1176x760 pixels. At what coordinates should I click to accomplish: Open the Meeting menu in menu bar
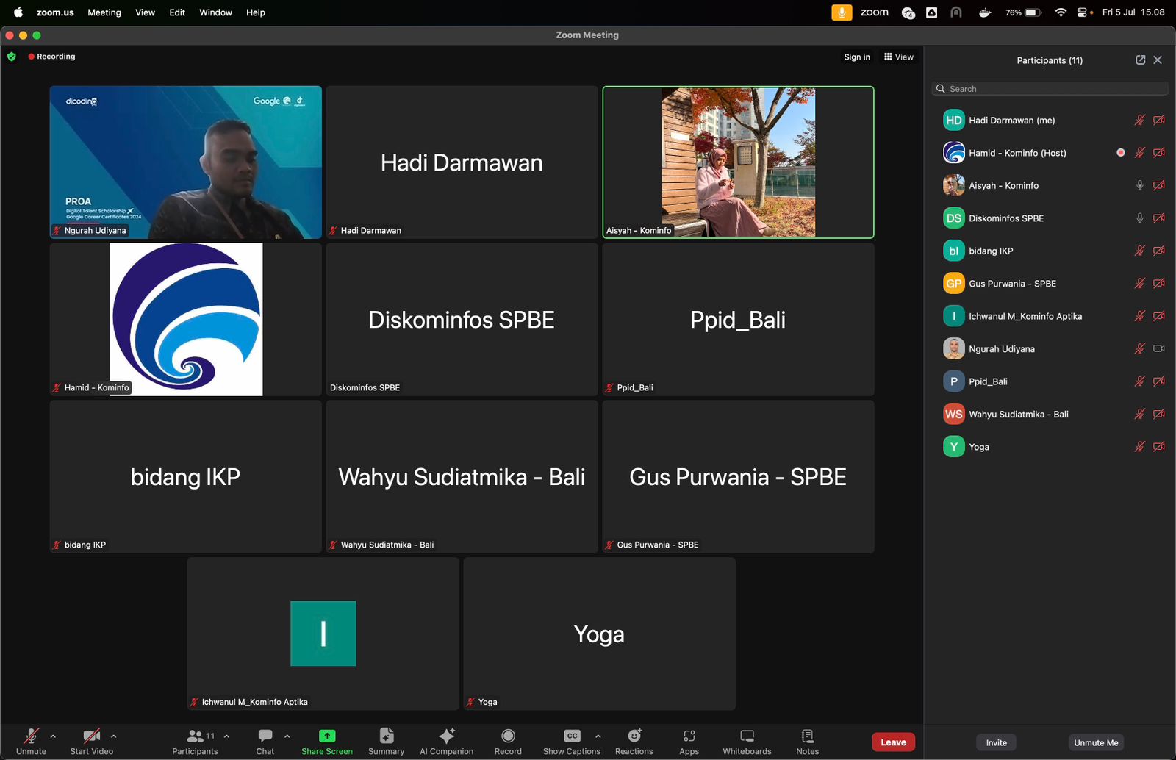[x=104, y=12]
